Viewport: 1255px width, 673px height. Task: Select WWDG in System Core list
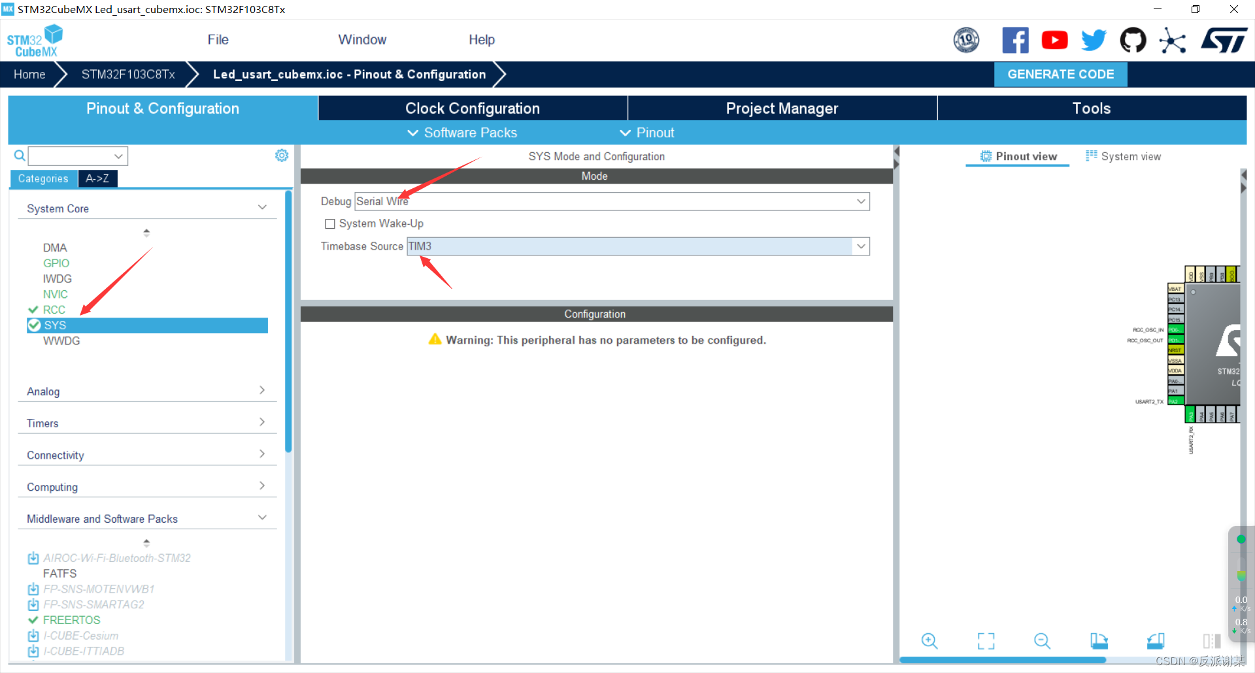(x=61, y=341)
